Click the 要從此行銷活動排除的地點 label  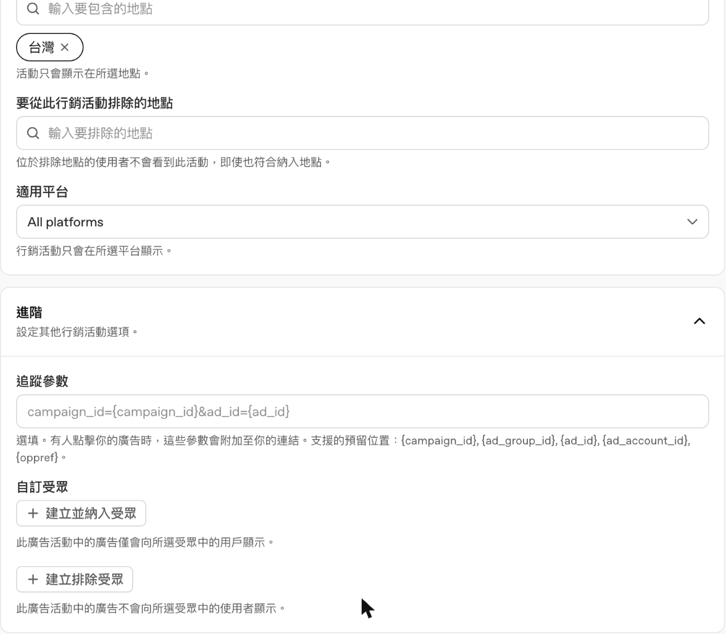tap(94, 103)
